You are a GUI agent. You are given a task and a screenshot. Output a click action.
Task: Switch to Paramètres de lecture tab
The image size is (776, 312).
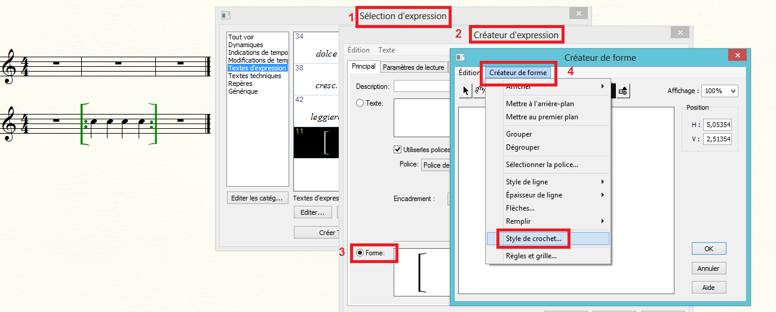click(x=413, y=67)
